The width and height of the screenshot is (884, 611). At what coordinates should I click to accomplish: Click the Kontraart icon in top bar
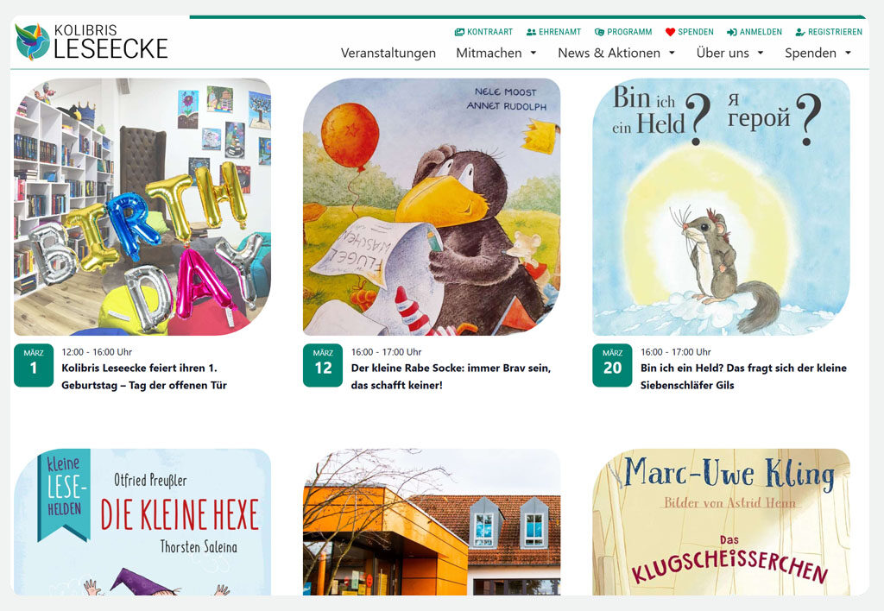pos(459,32)
